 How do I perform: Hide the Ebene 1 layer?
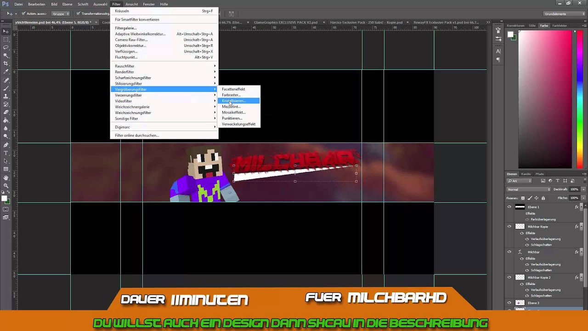509,207
